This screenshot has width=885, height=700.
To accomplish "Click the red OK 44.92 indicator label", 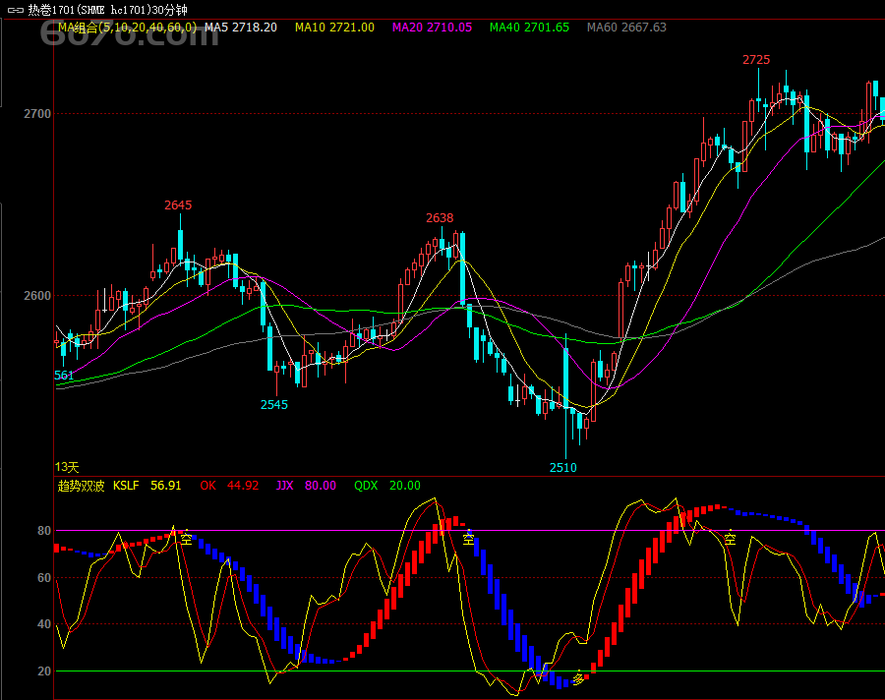I will (229, 486).
